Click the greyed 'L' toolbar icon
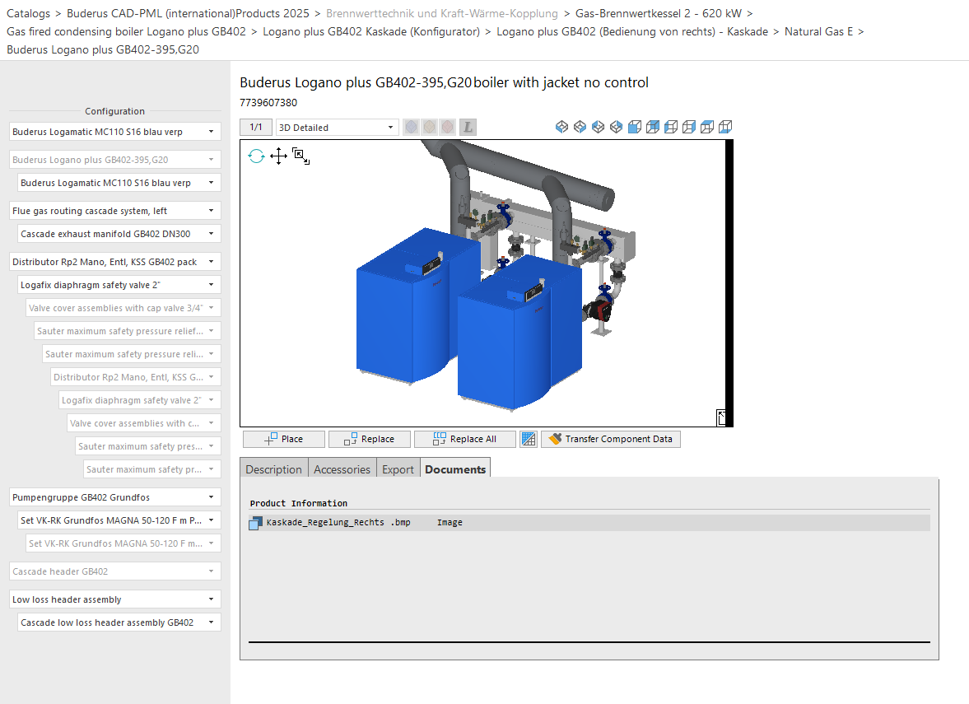The height and width of the screenshot is (704, 969). [x=468, y=127]
